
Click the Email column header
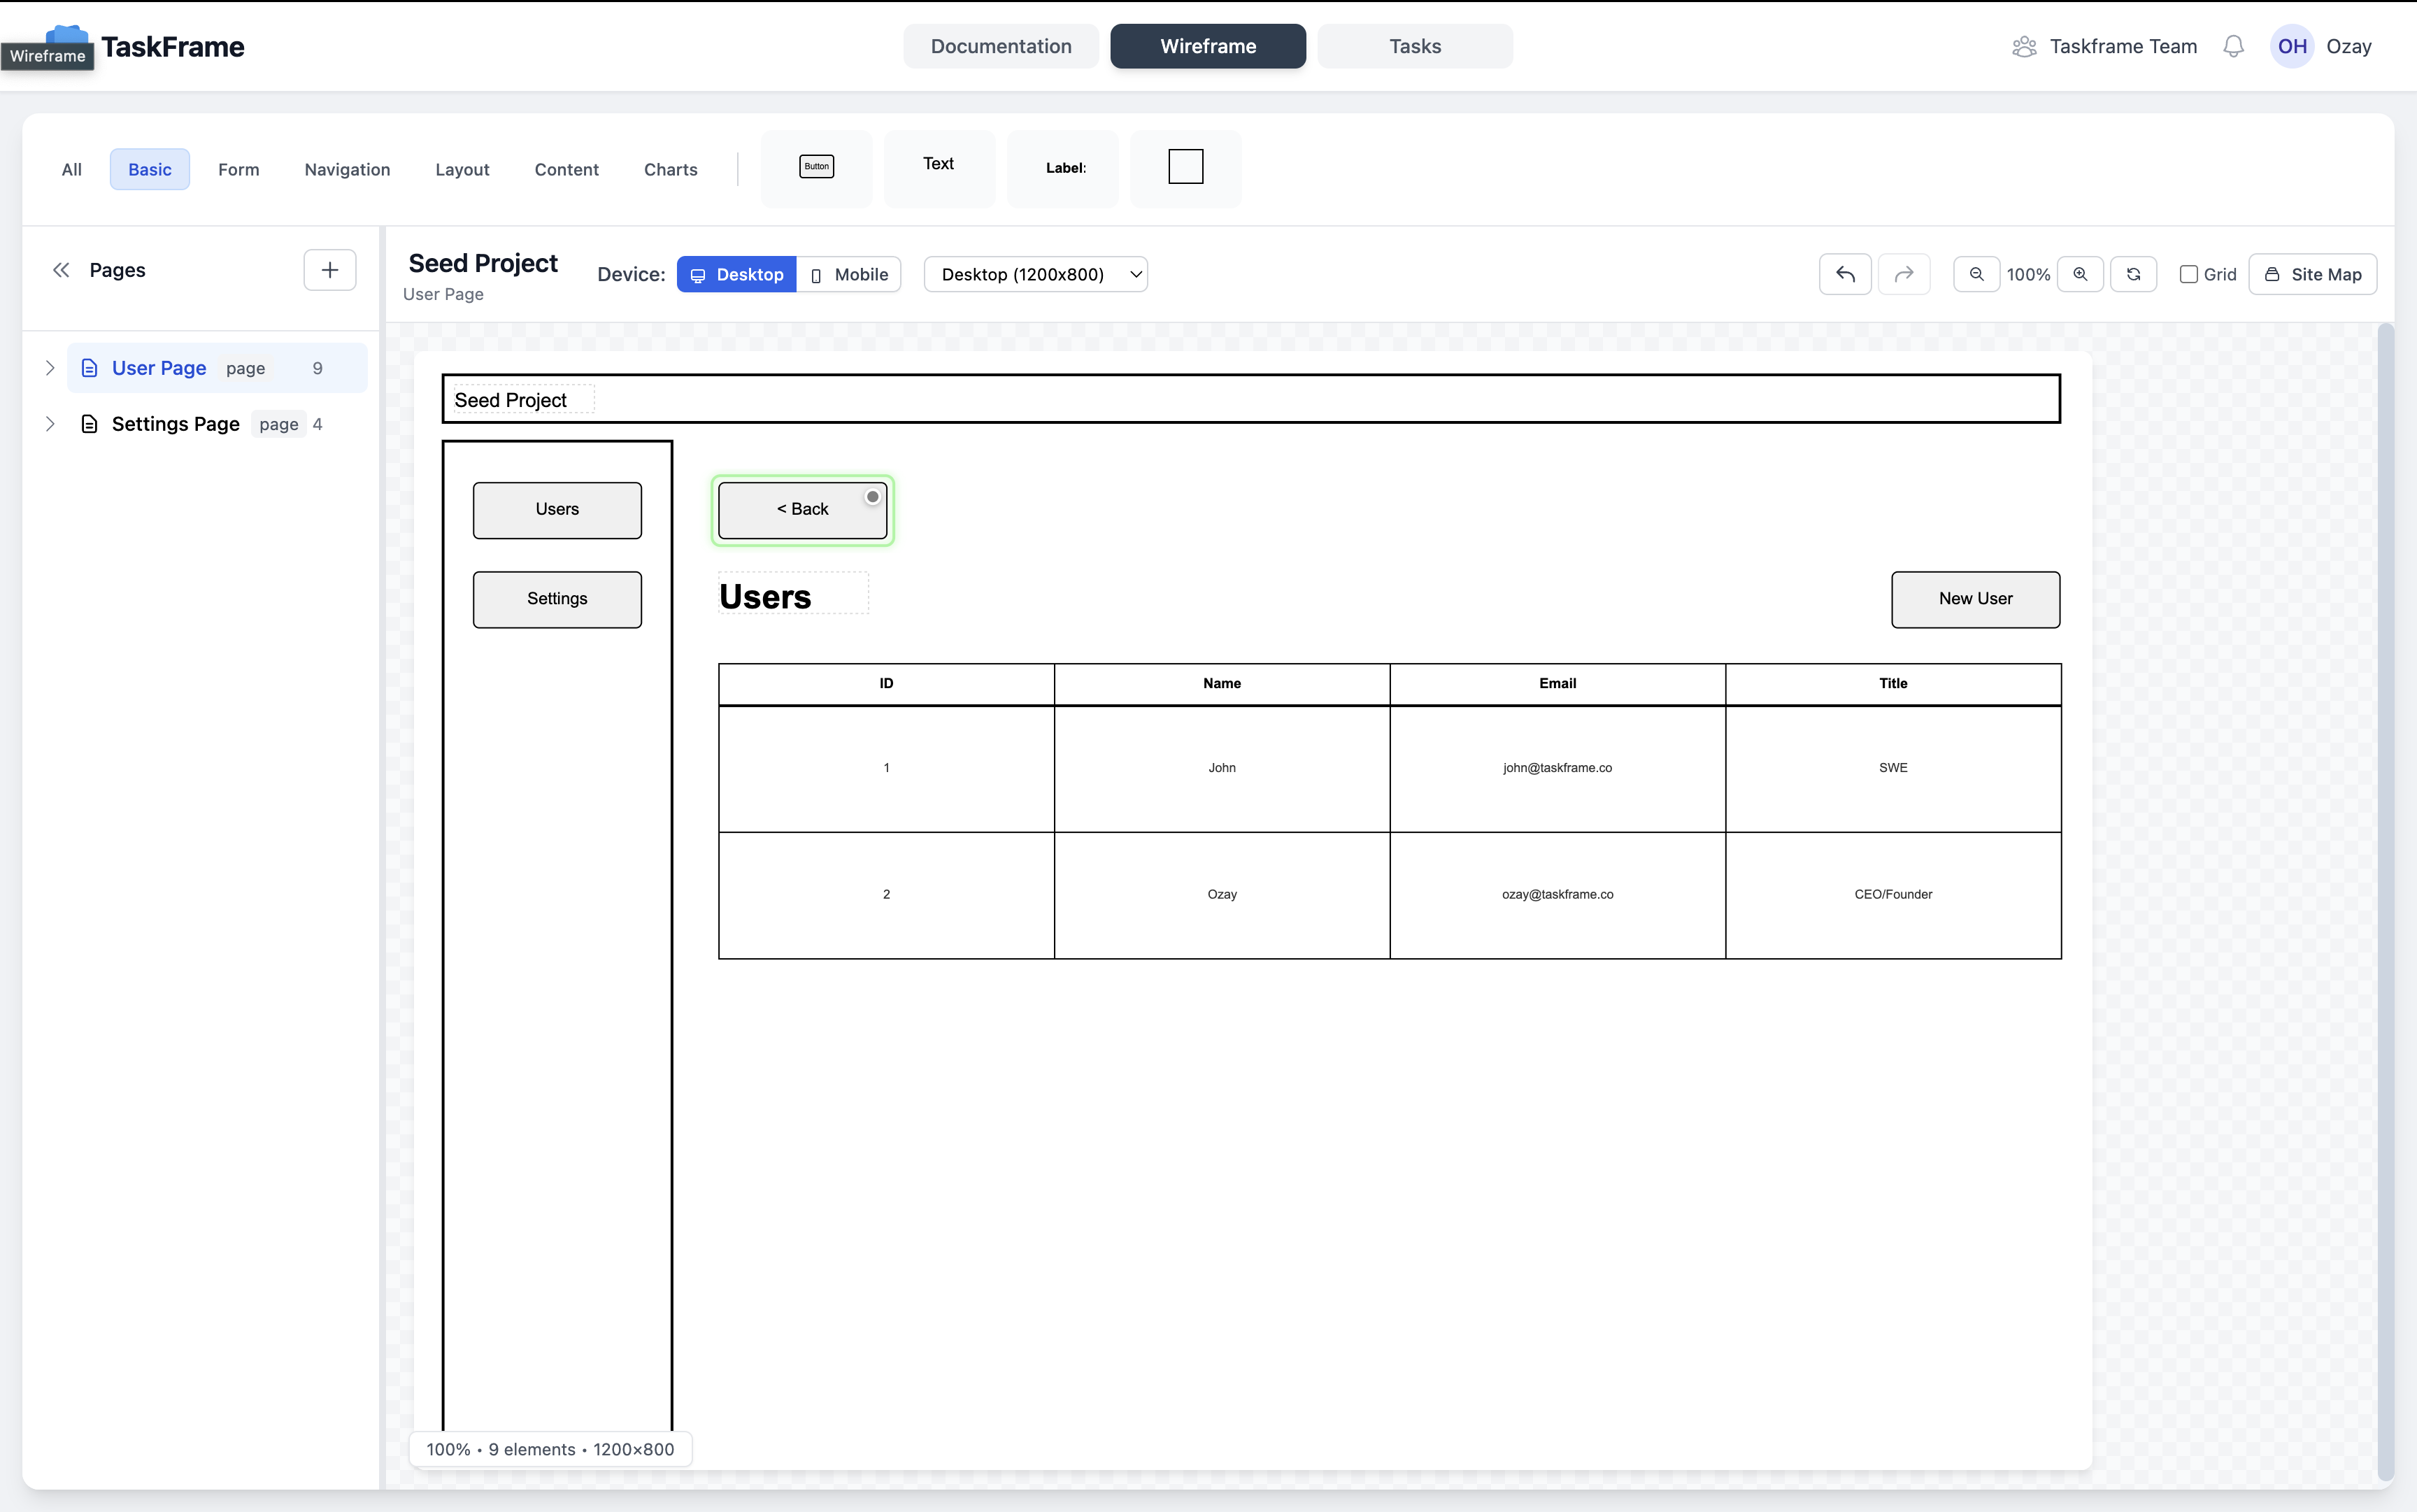pos(1557,684)
